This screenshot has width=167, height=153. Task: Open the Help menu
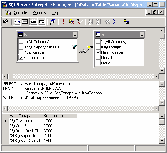coord(56,12)
